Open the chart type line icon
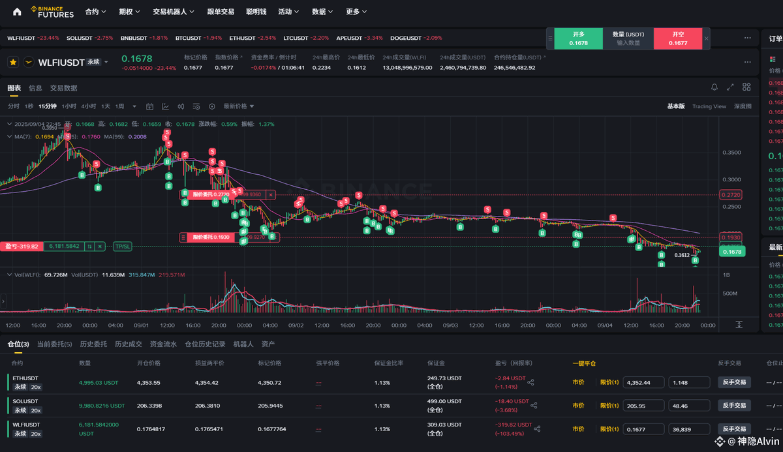This screenshot has width=783, height=452. click(165, 106)
